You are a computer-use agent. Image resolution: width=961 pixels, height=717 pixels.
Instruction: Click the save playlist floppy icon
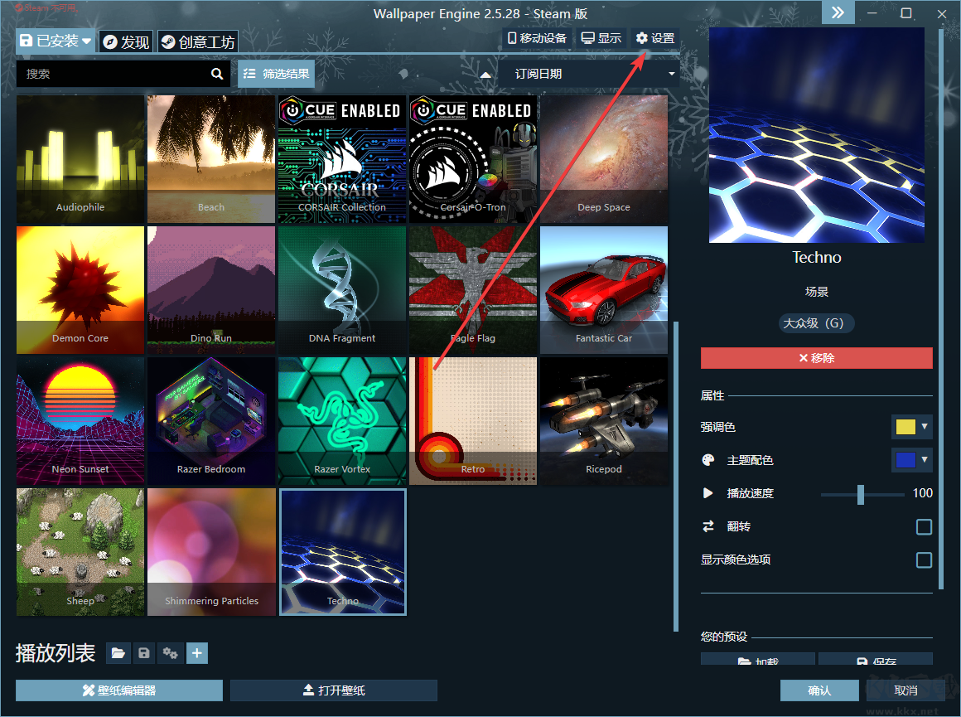(144, 654)
